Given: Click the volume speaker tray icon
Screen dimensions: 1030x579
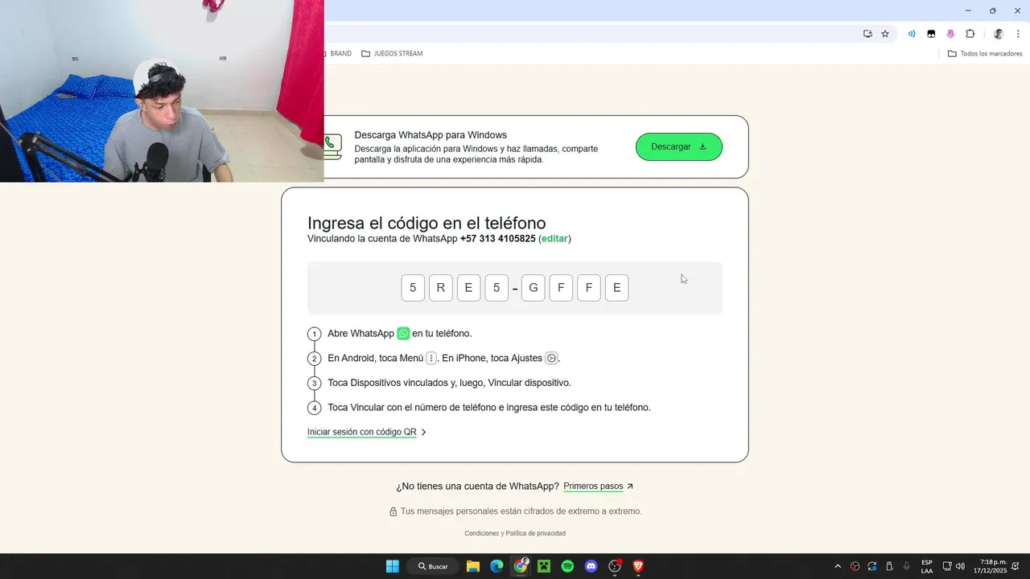Looking at the screenshot, I should pos(960,566).
